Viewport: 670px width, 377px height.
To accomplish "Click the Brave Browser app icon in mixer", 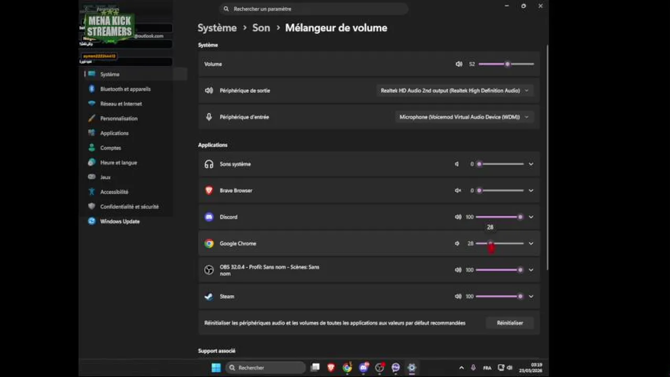I will (209, 191).
